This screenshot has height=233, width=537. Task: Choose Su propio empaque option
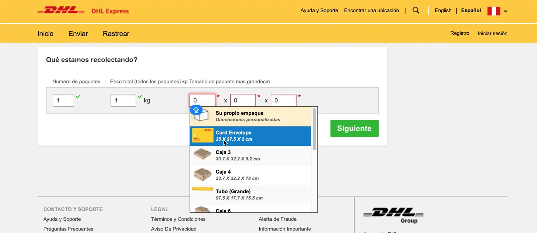coord(250,116)
